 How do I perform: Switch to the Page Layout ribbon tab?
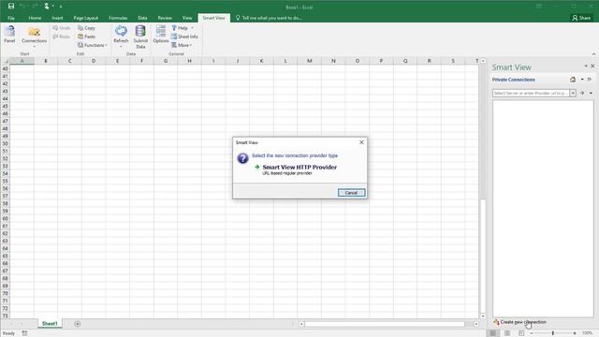(85, 18)
